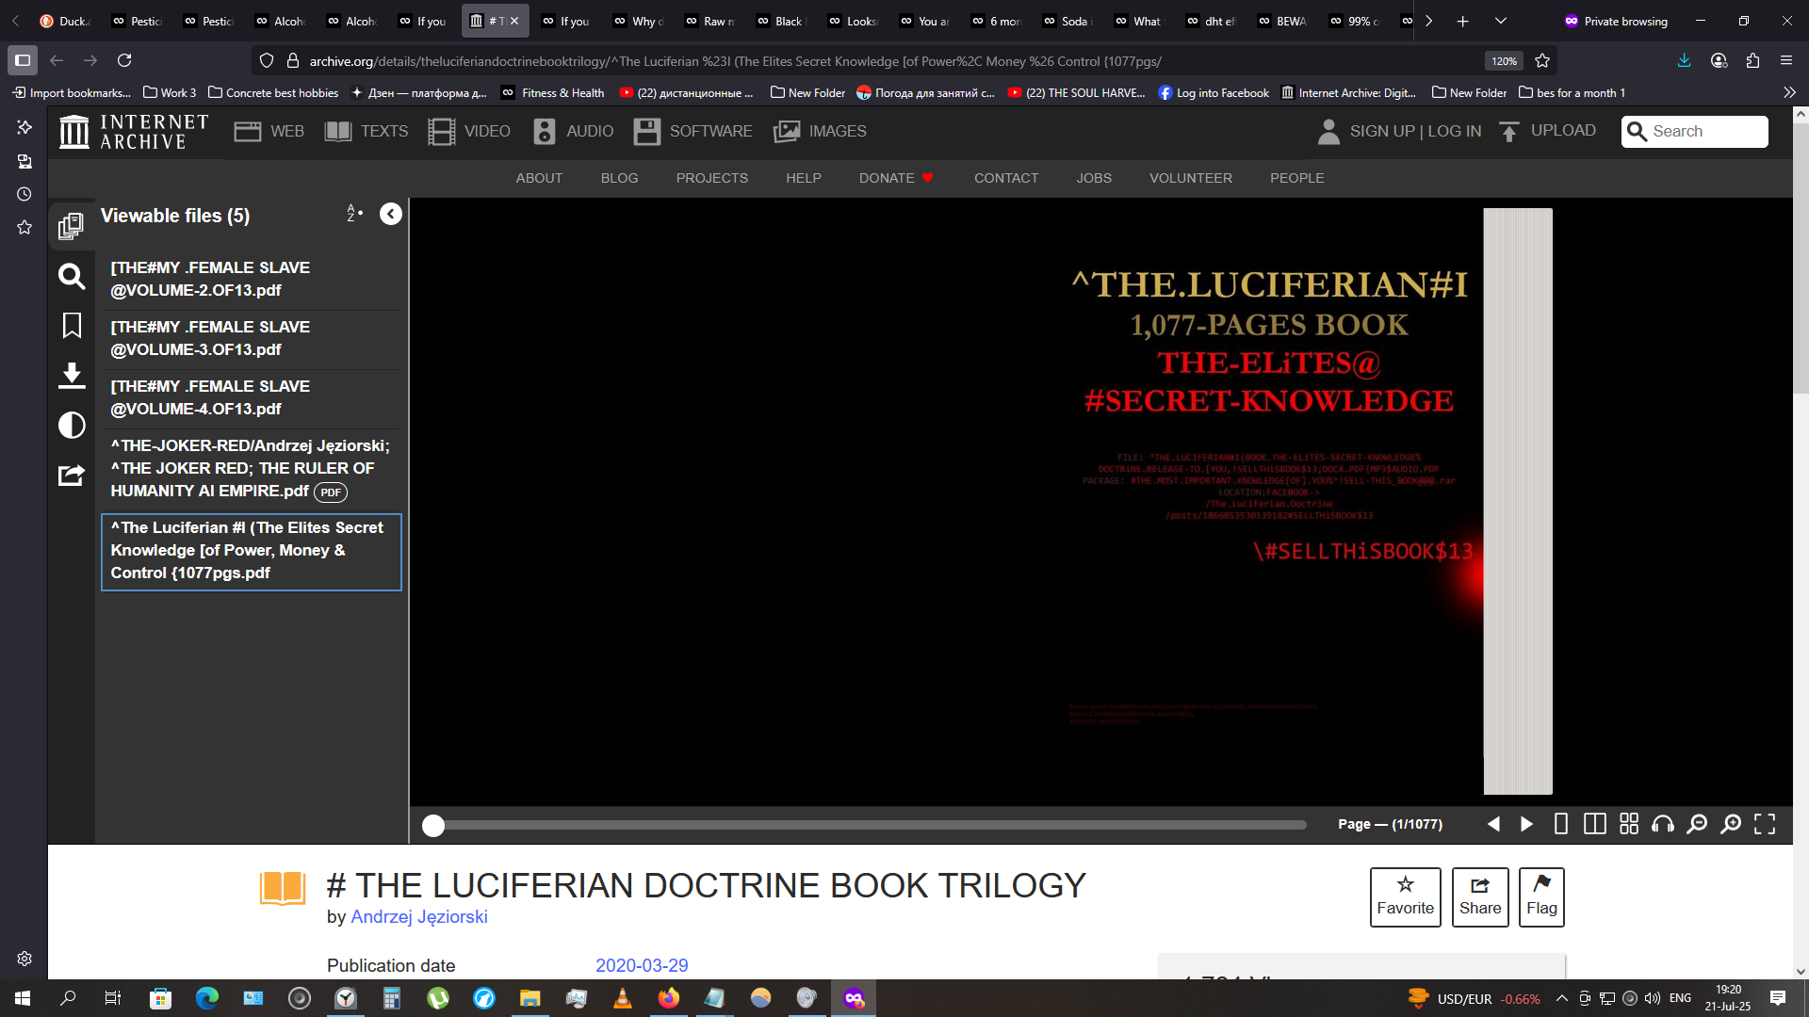Open FEMALE SLAVE VOLUME-3.OF13.pdf
This screenshot has height=1017, width=1809.
click(x=251, y=339)
